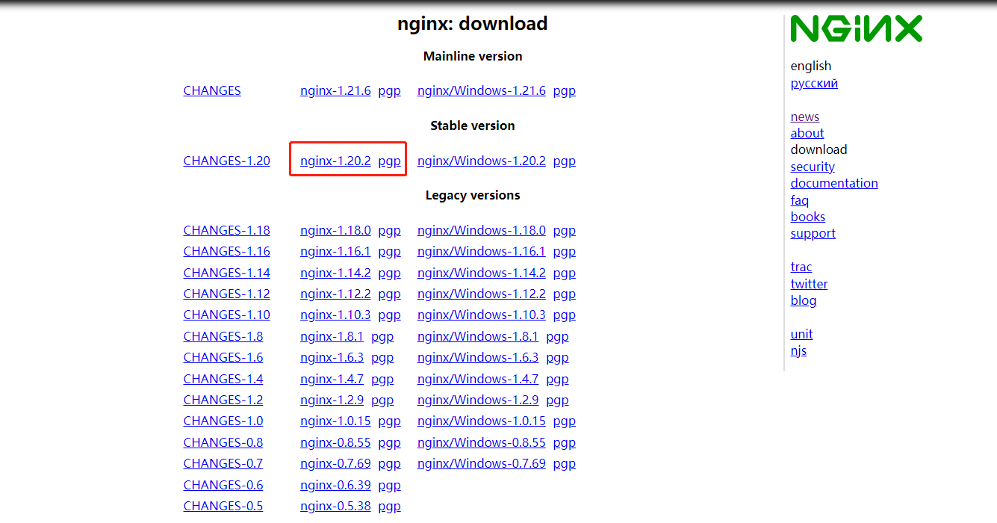Download nginx/Windows-1.4.7
Screen dimensions: 997x523
tap(478, 379)
